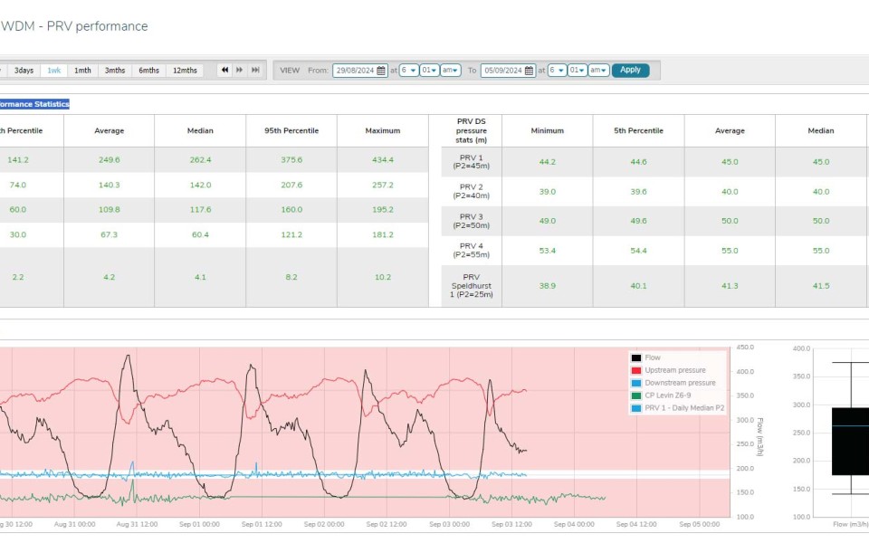Click the PRV 2 (P2=40m) row label
Image resolution: width=869 pixels, height=543 pixels.
pos(471,191)
